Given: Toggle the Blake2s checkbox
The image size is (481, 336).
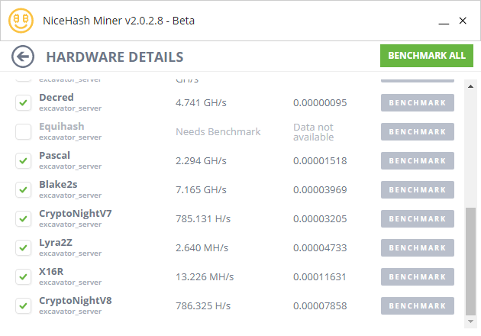Looking at the screenshot, I should 24,189.
